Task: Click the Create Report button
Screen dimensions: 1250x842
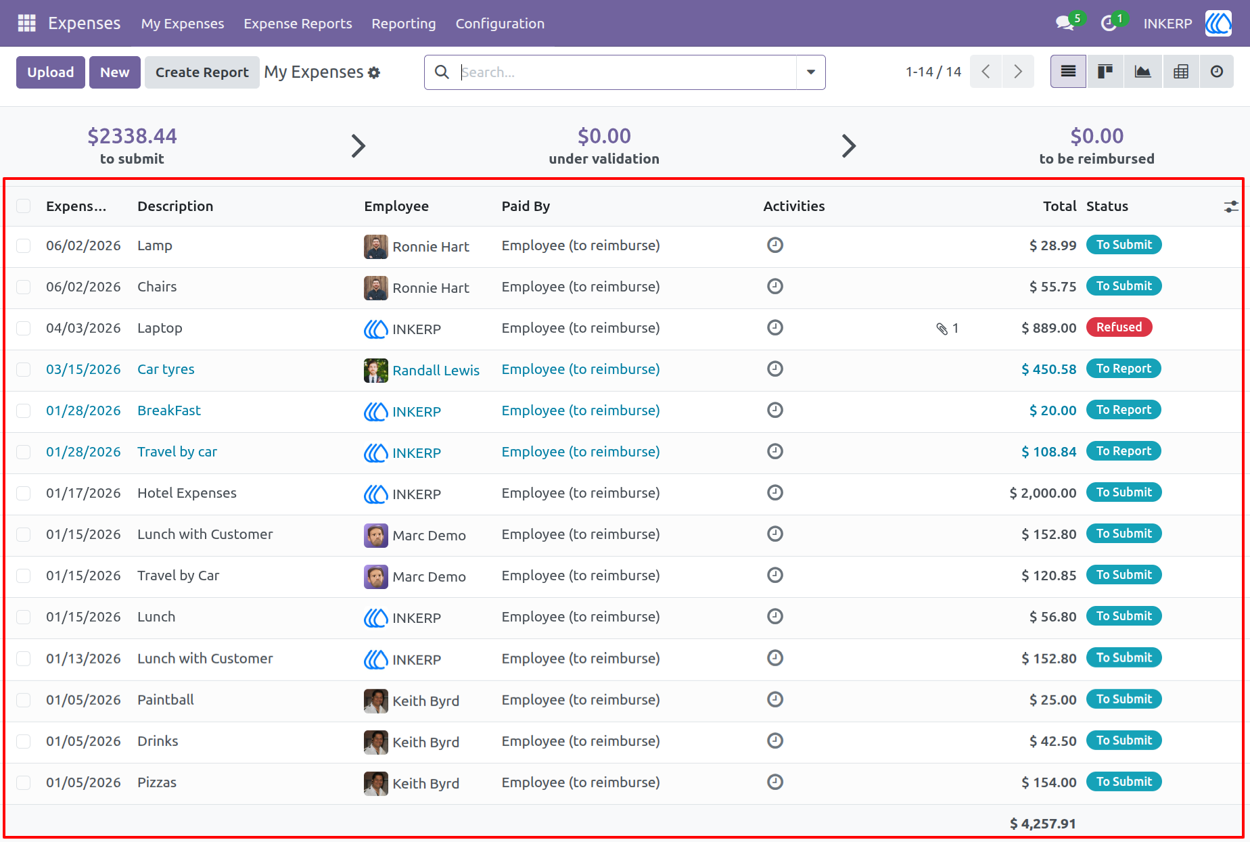Action: [x=202, y=72]
